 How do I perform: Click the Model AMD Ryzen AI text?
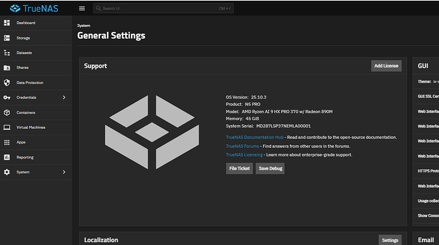279,112
